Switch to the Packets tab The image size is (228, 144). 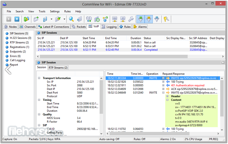[79, 27]
